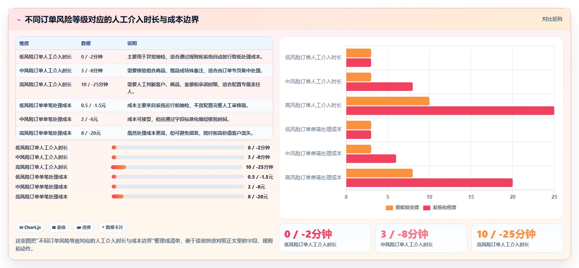Click table row label 低风险订单人工介入时长
579x268 pixels.
46,57
